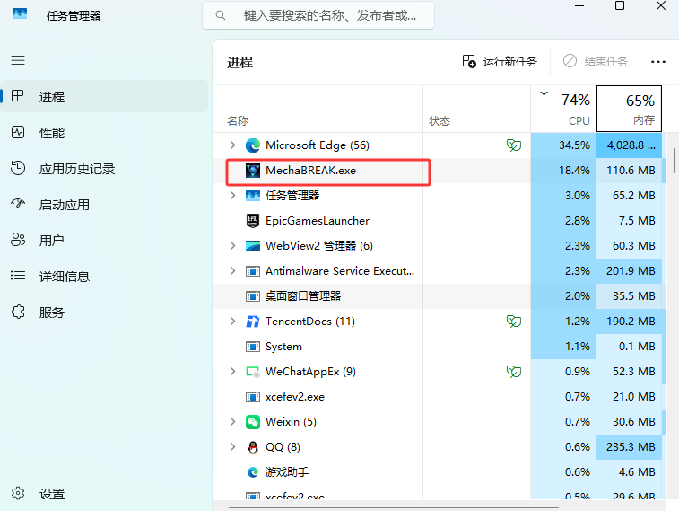Click the three-dot more options button
This screenshot has width=679, height=511.
[658, 62]
